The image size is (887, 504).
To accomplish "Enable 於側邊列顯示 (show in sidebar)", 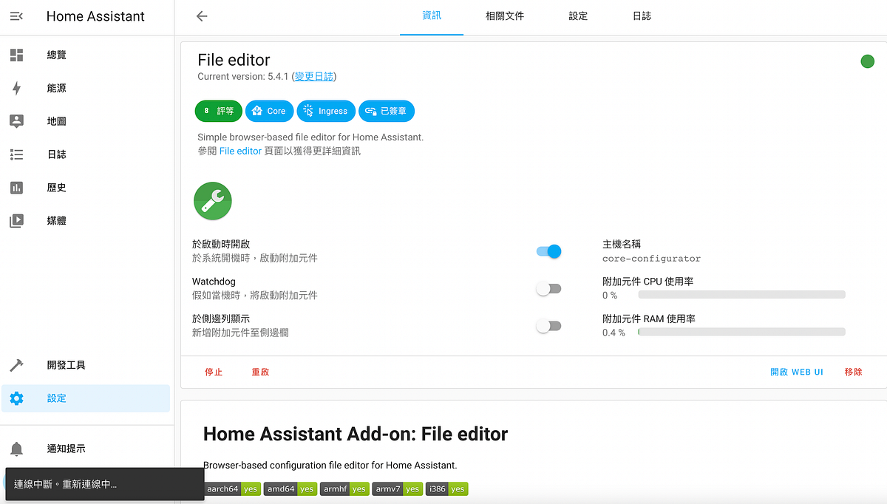I will pyautogui.click(x=548, y=325).
